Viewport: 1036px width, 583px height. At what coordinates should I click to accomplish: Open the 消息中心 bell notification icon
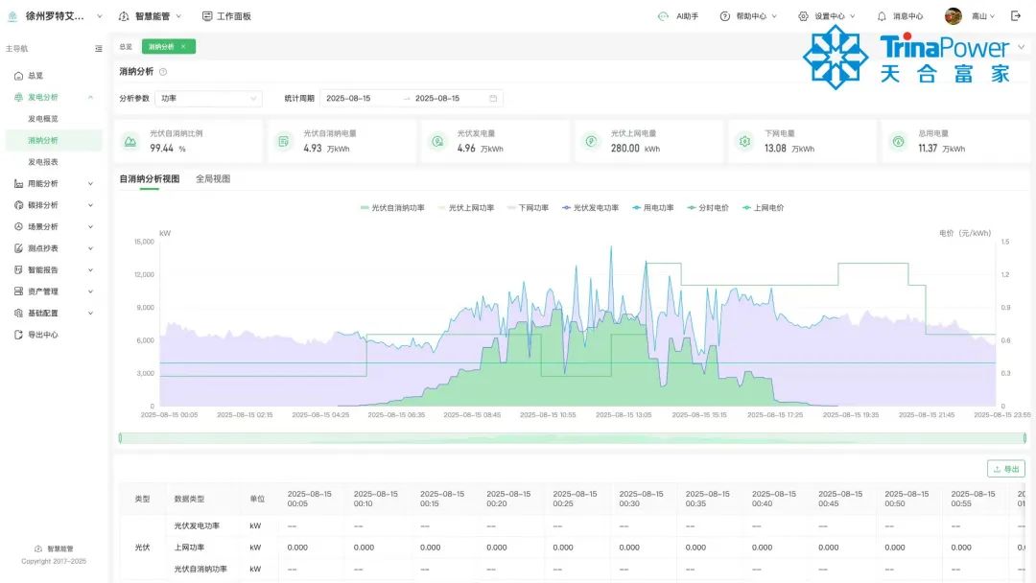(x=881, y=16)
